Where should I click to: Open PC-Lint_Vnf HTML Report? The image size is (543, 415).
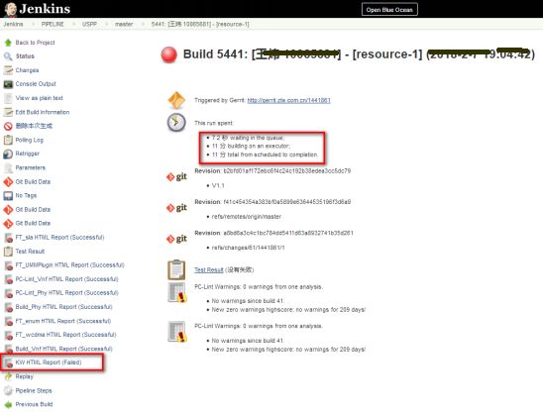click(66, 279)
